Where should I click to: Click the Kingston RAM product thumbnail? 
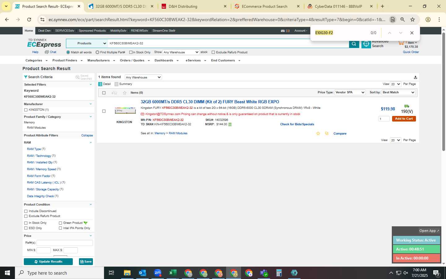[125, 111]
